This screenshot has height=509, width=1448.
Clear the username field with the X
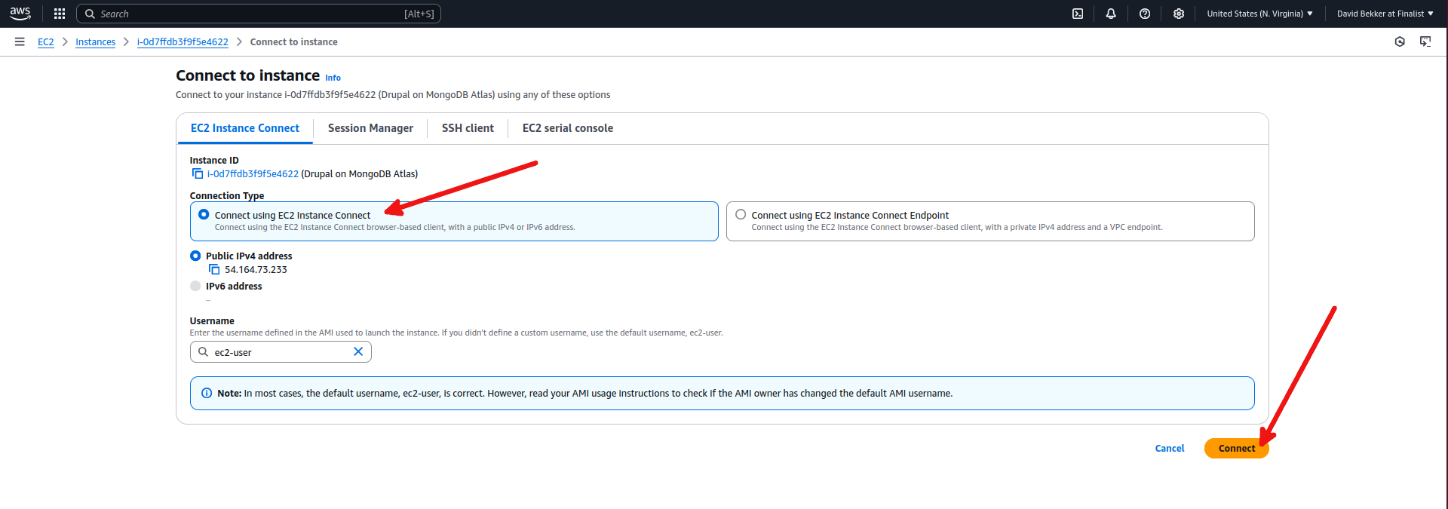click(x=358, y=351)
